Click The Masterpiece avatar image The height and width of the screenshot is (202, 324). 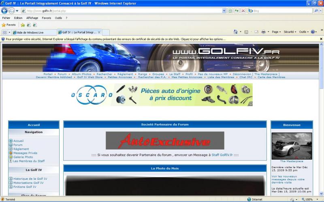click(292, 146)
